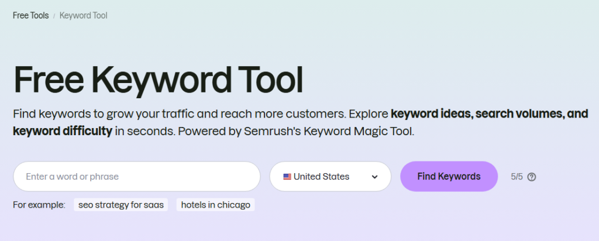Pick the 'hotels in chicago' example chip
599x241 pixels.
click(215, 205)
